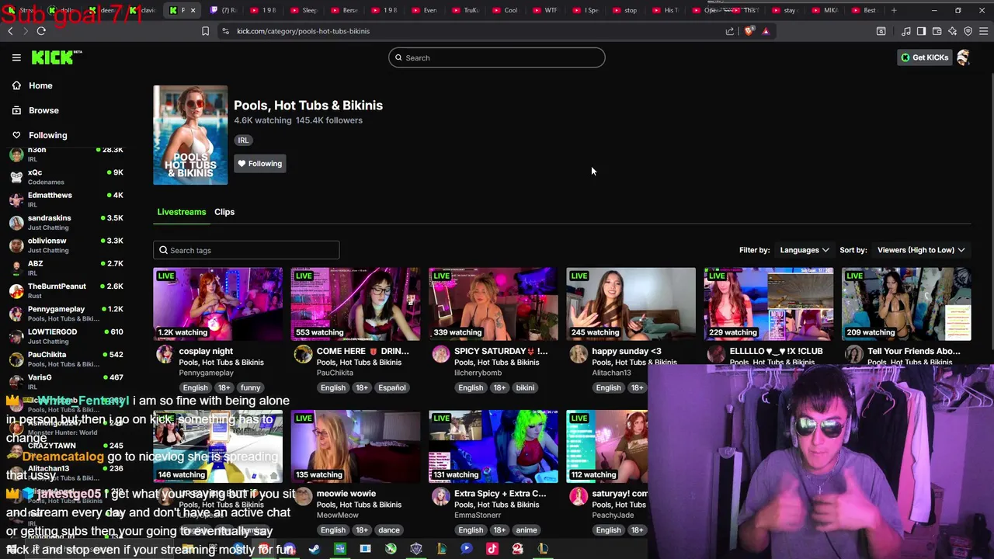The width and height of the screenshot is (994, 559).
Task: Toggle the Following button for this category
Action: point(260,164)
